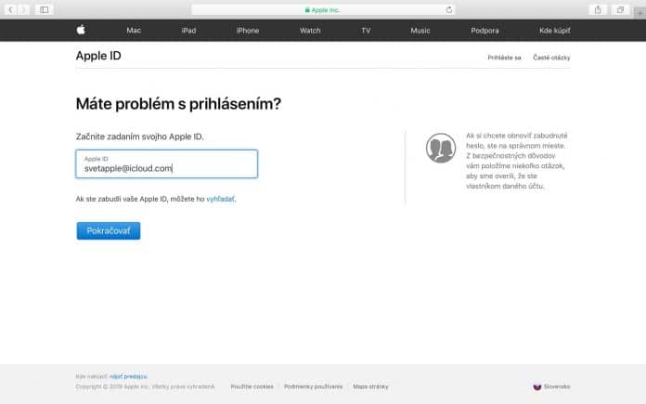The width and height of the screenshot is (646, 404).
Task: Click the vyhľadať link
Action: pyautogui.click(x=220, y=199)
